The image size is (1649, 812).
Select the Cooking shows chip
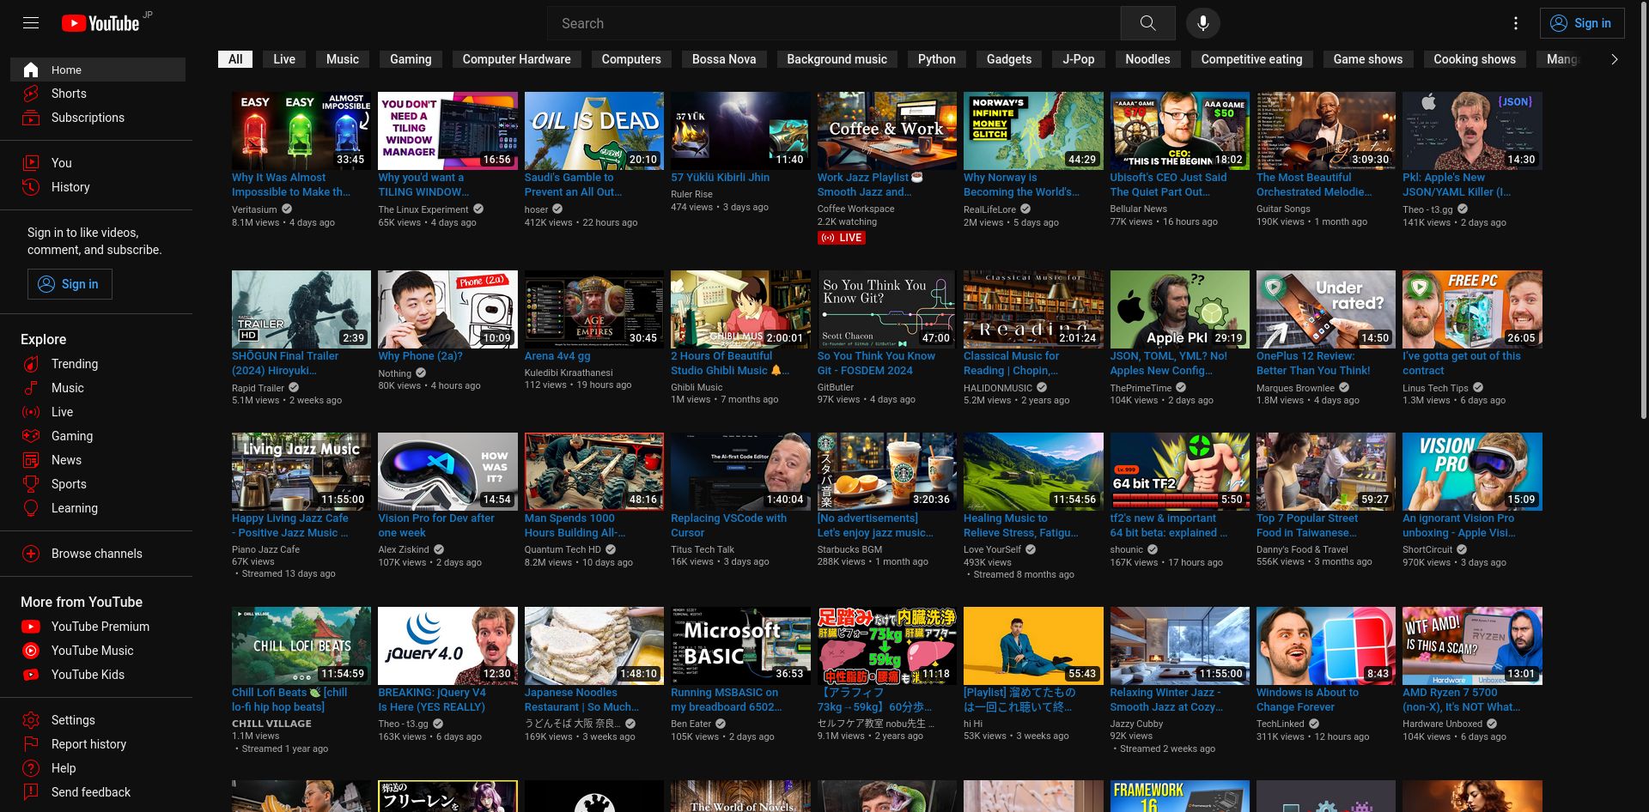coord(1474,59)
